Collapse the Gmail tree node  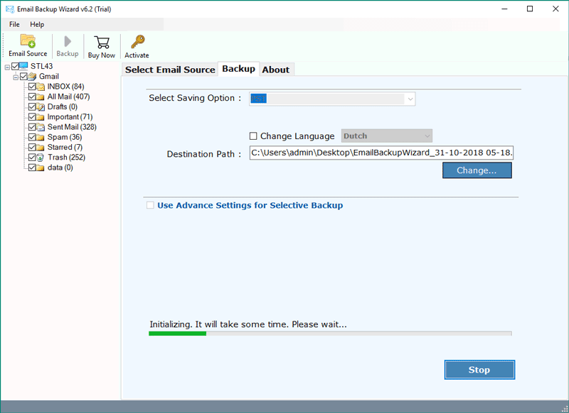click(x=16, y=77)
